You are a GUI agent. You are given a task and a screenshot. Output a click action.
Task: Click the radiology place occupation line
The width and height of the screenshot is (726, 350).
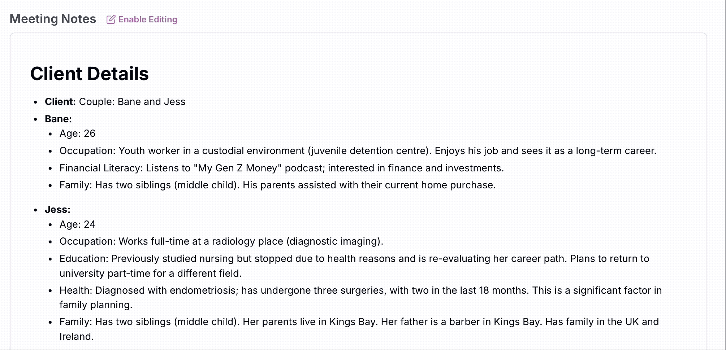221,241
